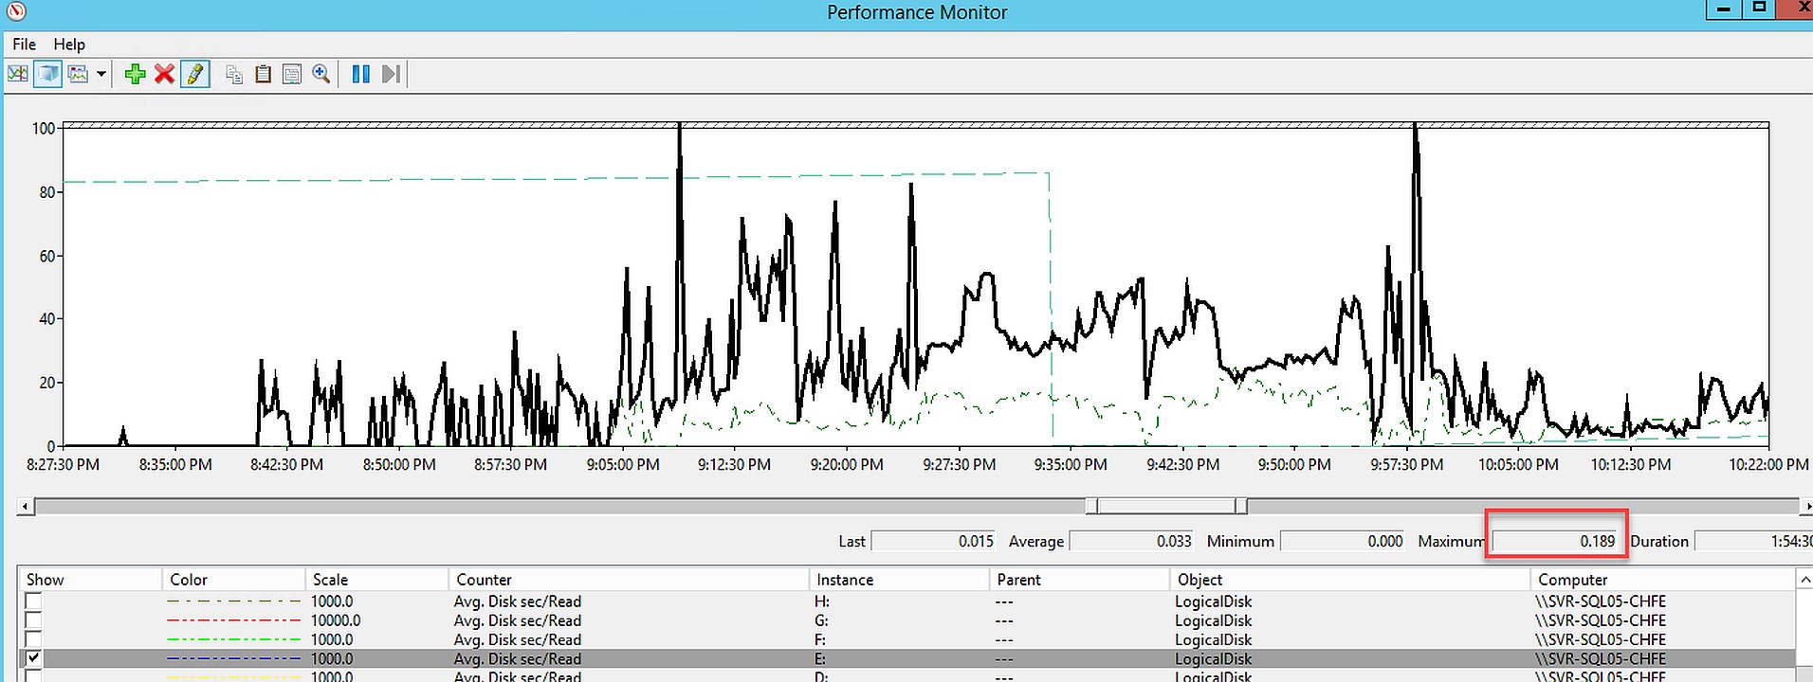This screenshot has height=682, width=1813.
Task: Click the Average value field 0.033
Action: [x=1132, y=541]
